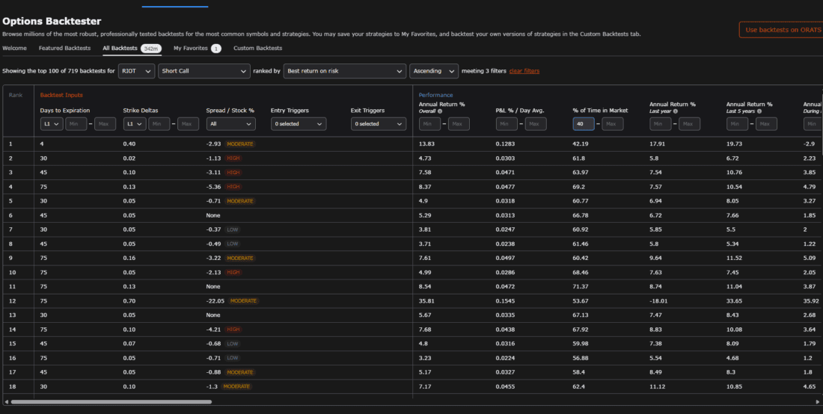Viewport: 823px width, 414px height.
Task: Click the clear filters link
Action: point(524,71)
